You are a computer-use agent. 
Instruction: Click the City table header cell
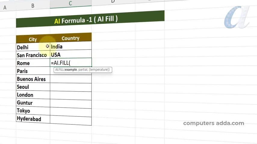coord(33,39)
